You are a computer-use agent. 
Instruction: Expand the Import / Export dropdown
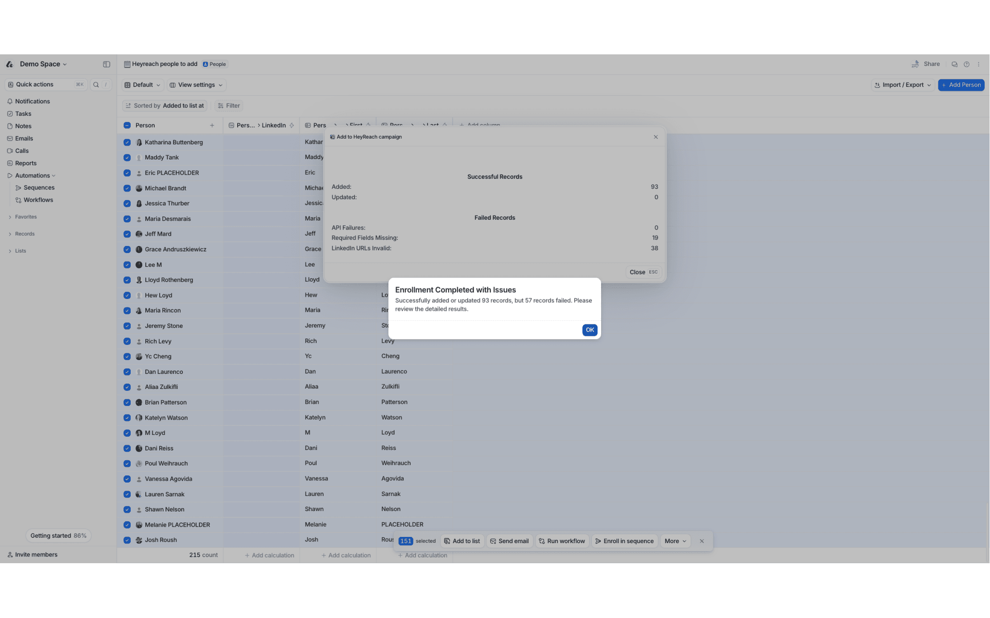(903, 85)
